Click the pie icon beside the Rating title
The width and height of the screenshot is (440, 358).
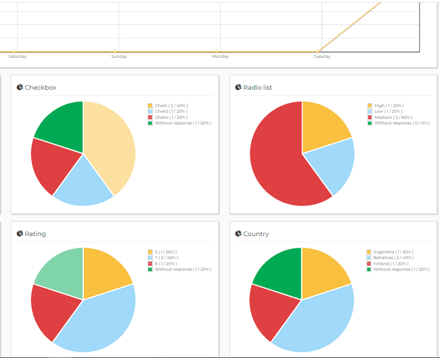pyautogui.click(x=20, y=233)
